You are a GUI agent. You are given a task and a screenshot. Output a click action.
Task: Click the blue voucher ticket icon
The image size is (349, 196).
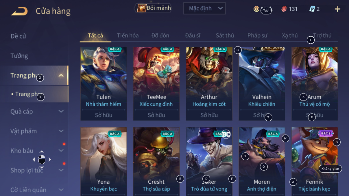pos(312,9)
